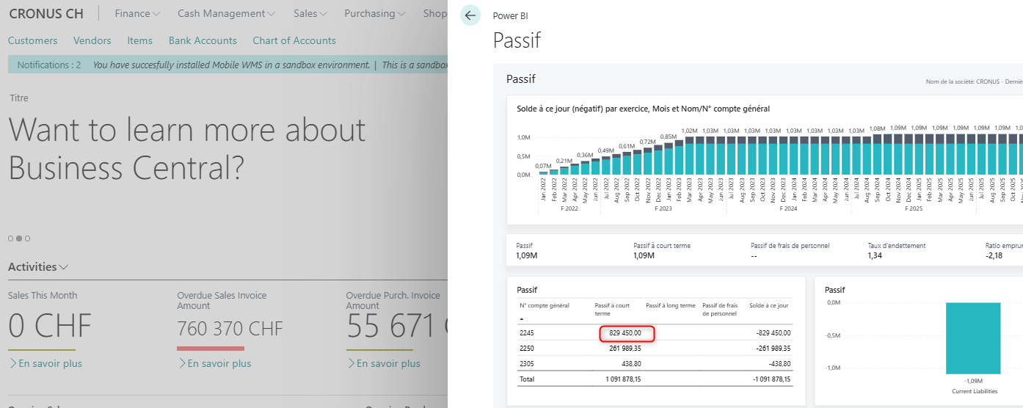The image size is (1023, 408).
Task: Select the first carousel dot indicator
Action: click(x=10, y=238)
